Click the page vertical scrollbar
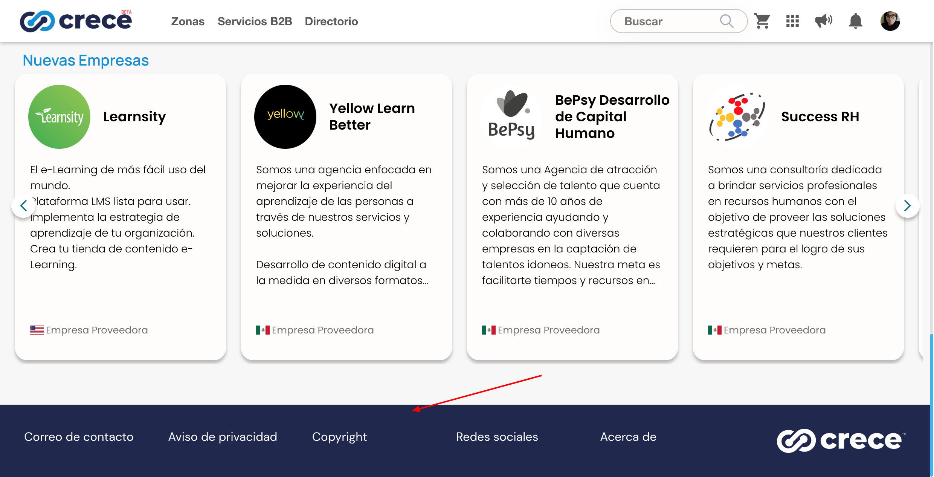Image resolution: width=934 pixels, height=477 pixels. point(932,405)
